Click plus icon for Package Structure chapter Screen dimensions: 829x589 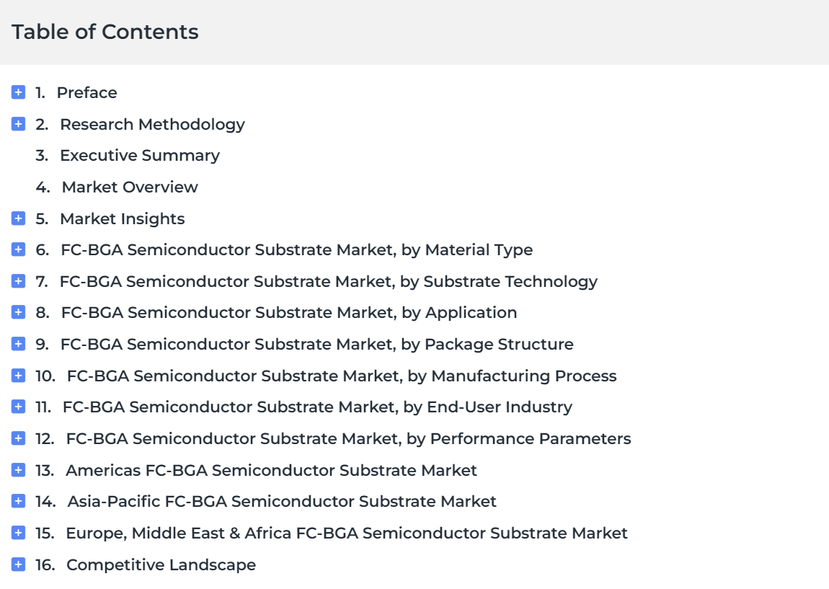tap(18, 344)
